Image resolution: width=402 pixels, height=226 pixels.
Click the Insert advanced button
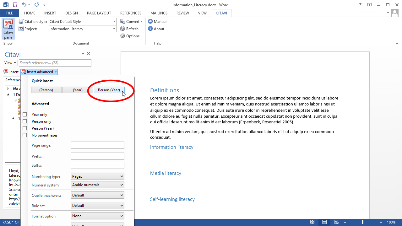(x=39, y=72)
